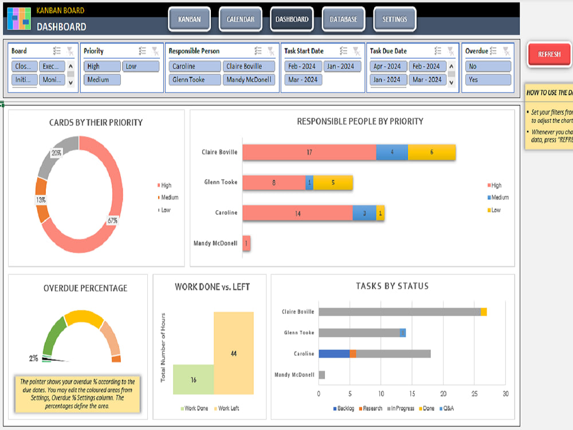Select Mar - 2024 in Task Start Date
The image size is (573, 430).
tap(302, 80)
